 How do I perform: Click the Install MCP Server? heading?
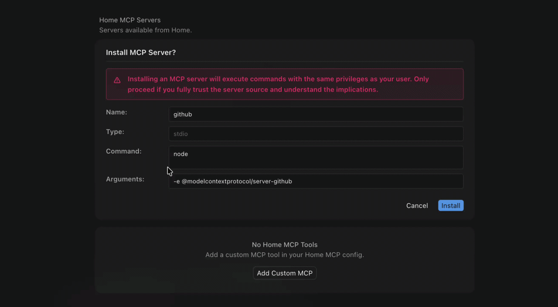coord(141,52)
